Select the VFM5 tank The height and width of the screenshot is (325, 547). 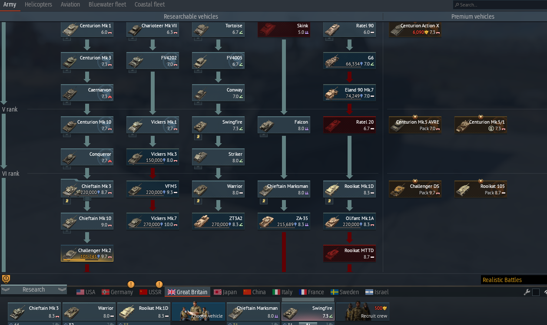(152, 189)
